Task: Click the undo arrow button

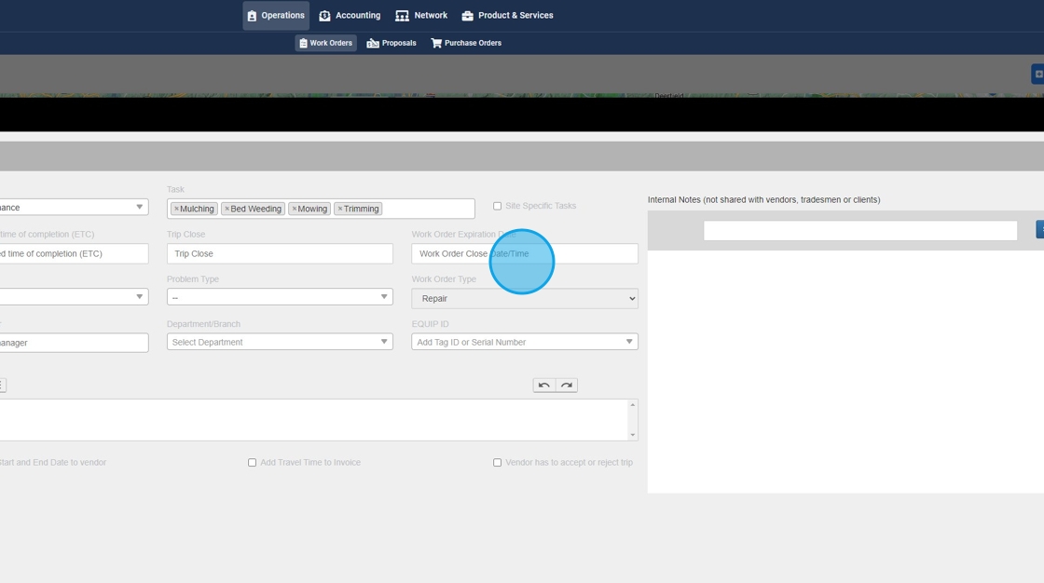Action: pyautogui.click(x=544, y=386)
